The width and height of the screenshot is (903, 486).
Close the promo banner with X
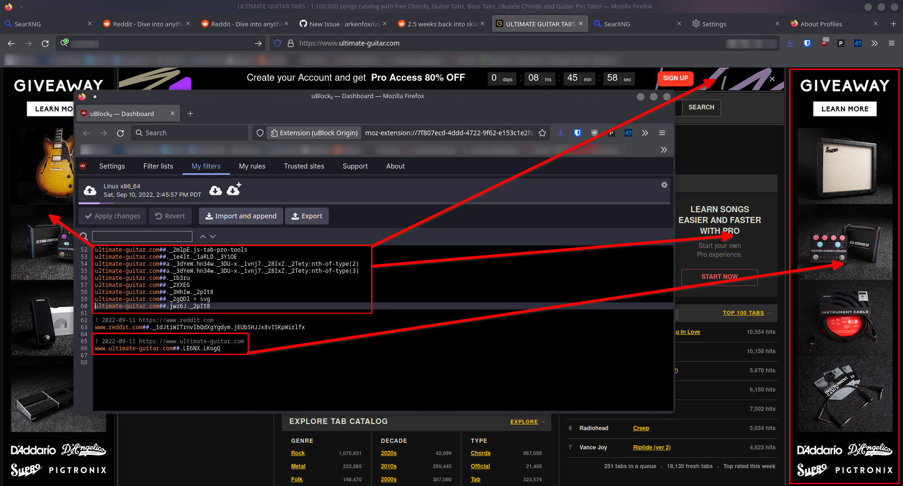772,79
